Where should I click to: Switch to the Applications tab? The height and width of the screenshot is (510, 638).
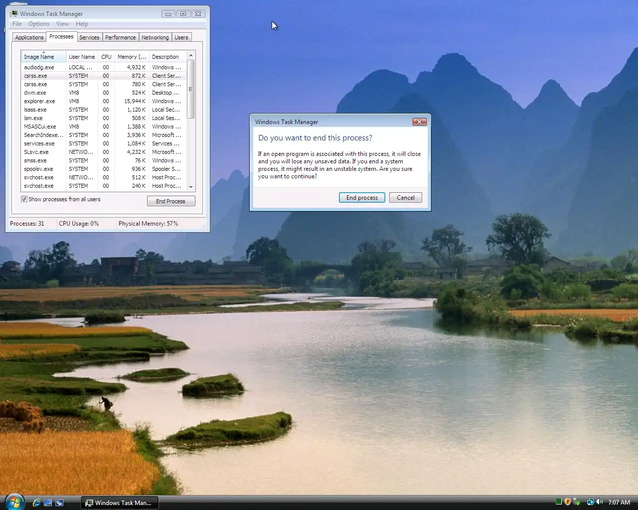click(x=29, y=37)
